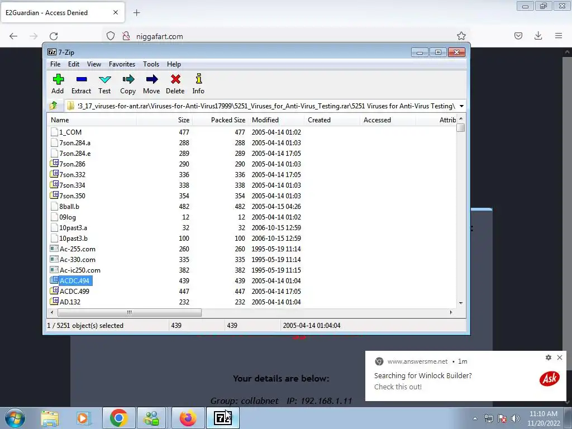The image size is (572, 429).
Task: Bookmark page with star icon
Action: pos(461,36)
